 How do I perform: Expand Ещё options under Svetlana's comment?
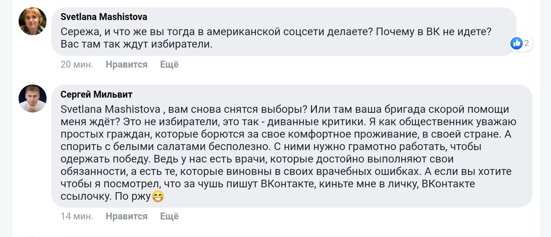pos(169,65)
